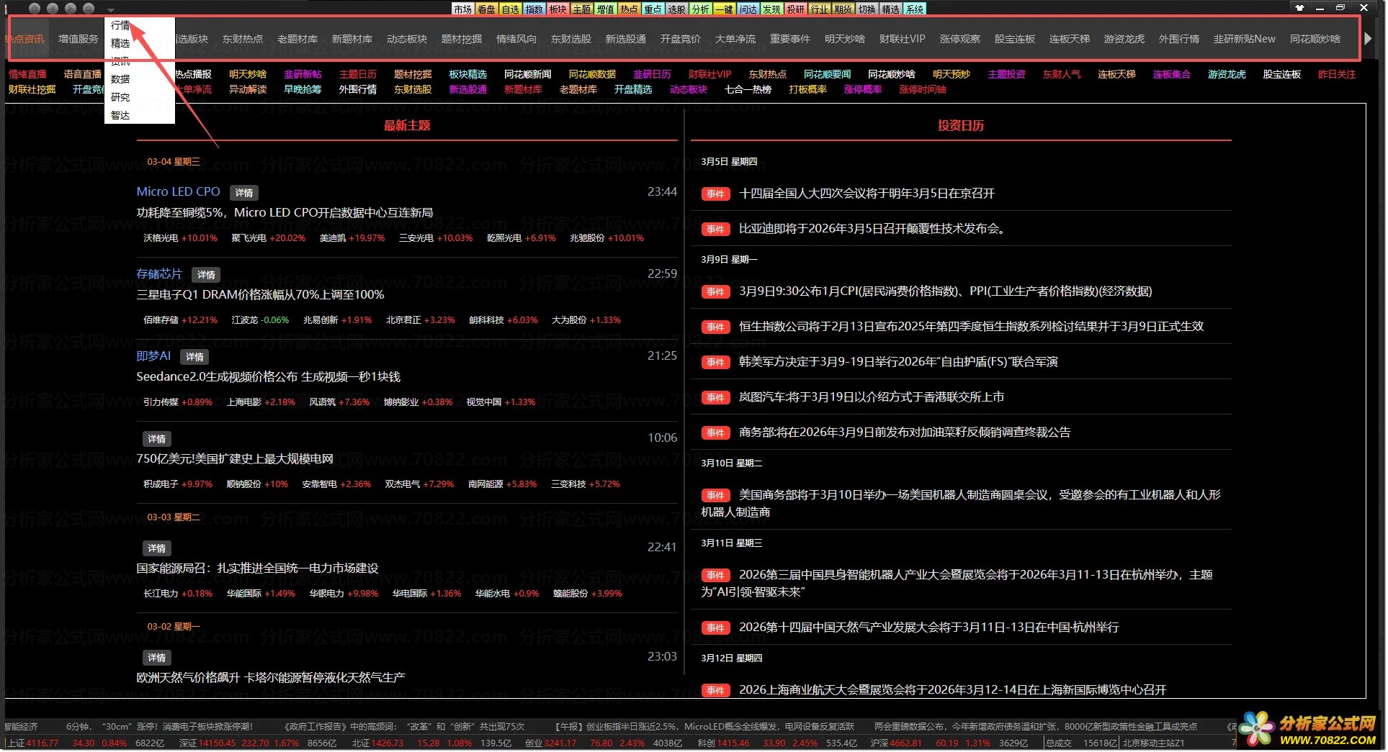Click the 板块 colored toolbar button
Image resolution: width=1388 pixels, height=752 pixels.
(558, 9)
